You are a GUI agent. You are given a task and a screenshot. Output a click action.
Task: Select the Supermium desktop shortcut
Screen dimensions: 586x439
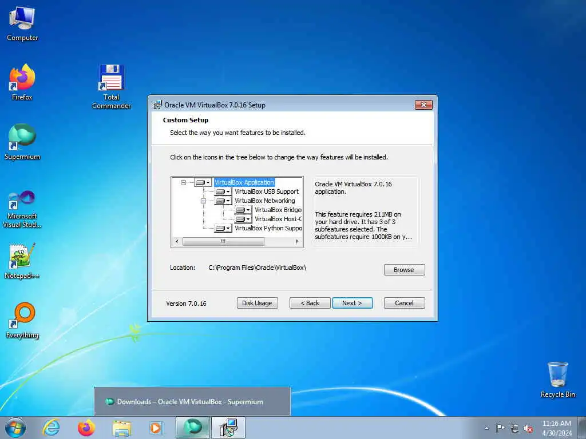[22, 142]
